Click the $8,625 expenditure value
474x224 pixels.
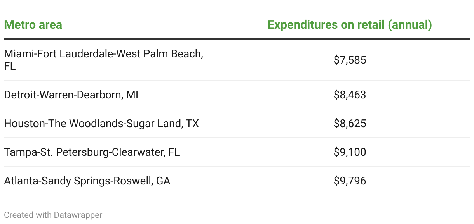(350, 124)
